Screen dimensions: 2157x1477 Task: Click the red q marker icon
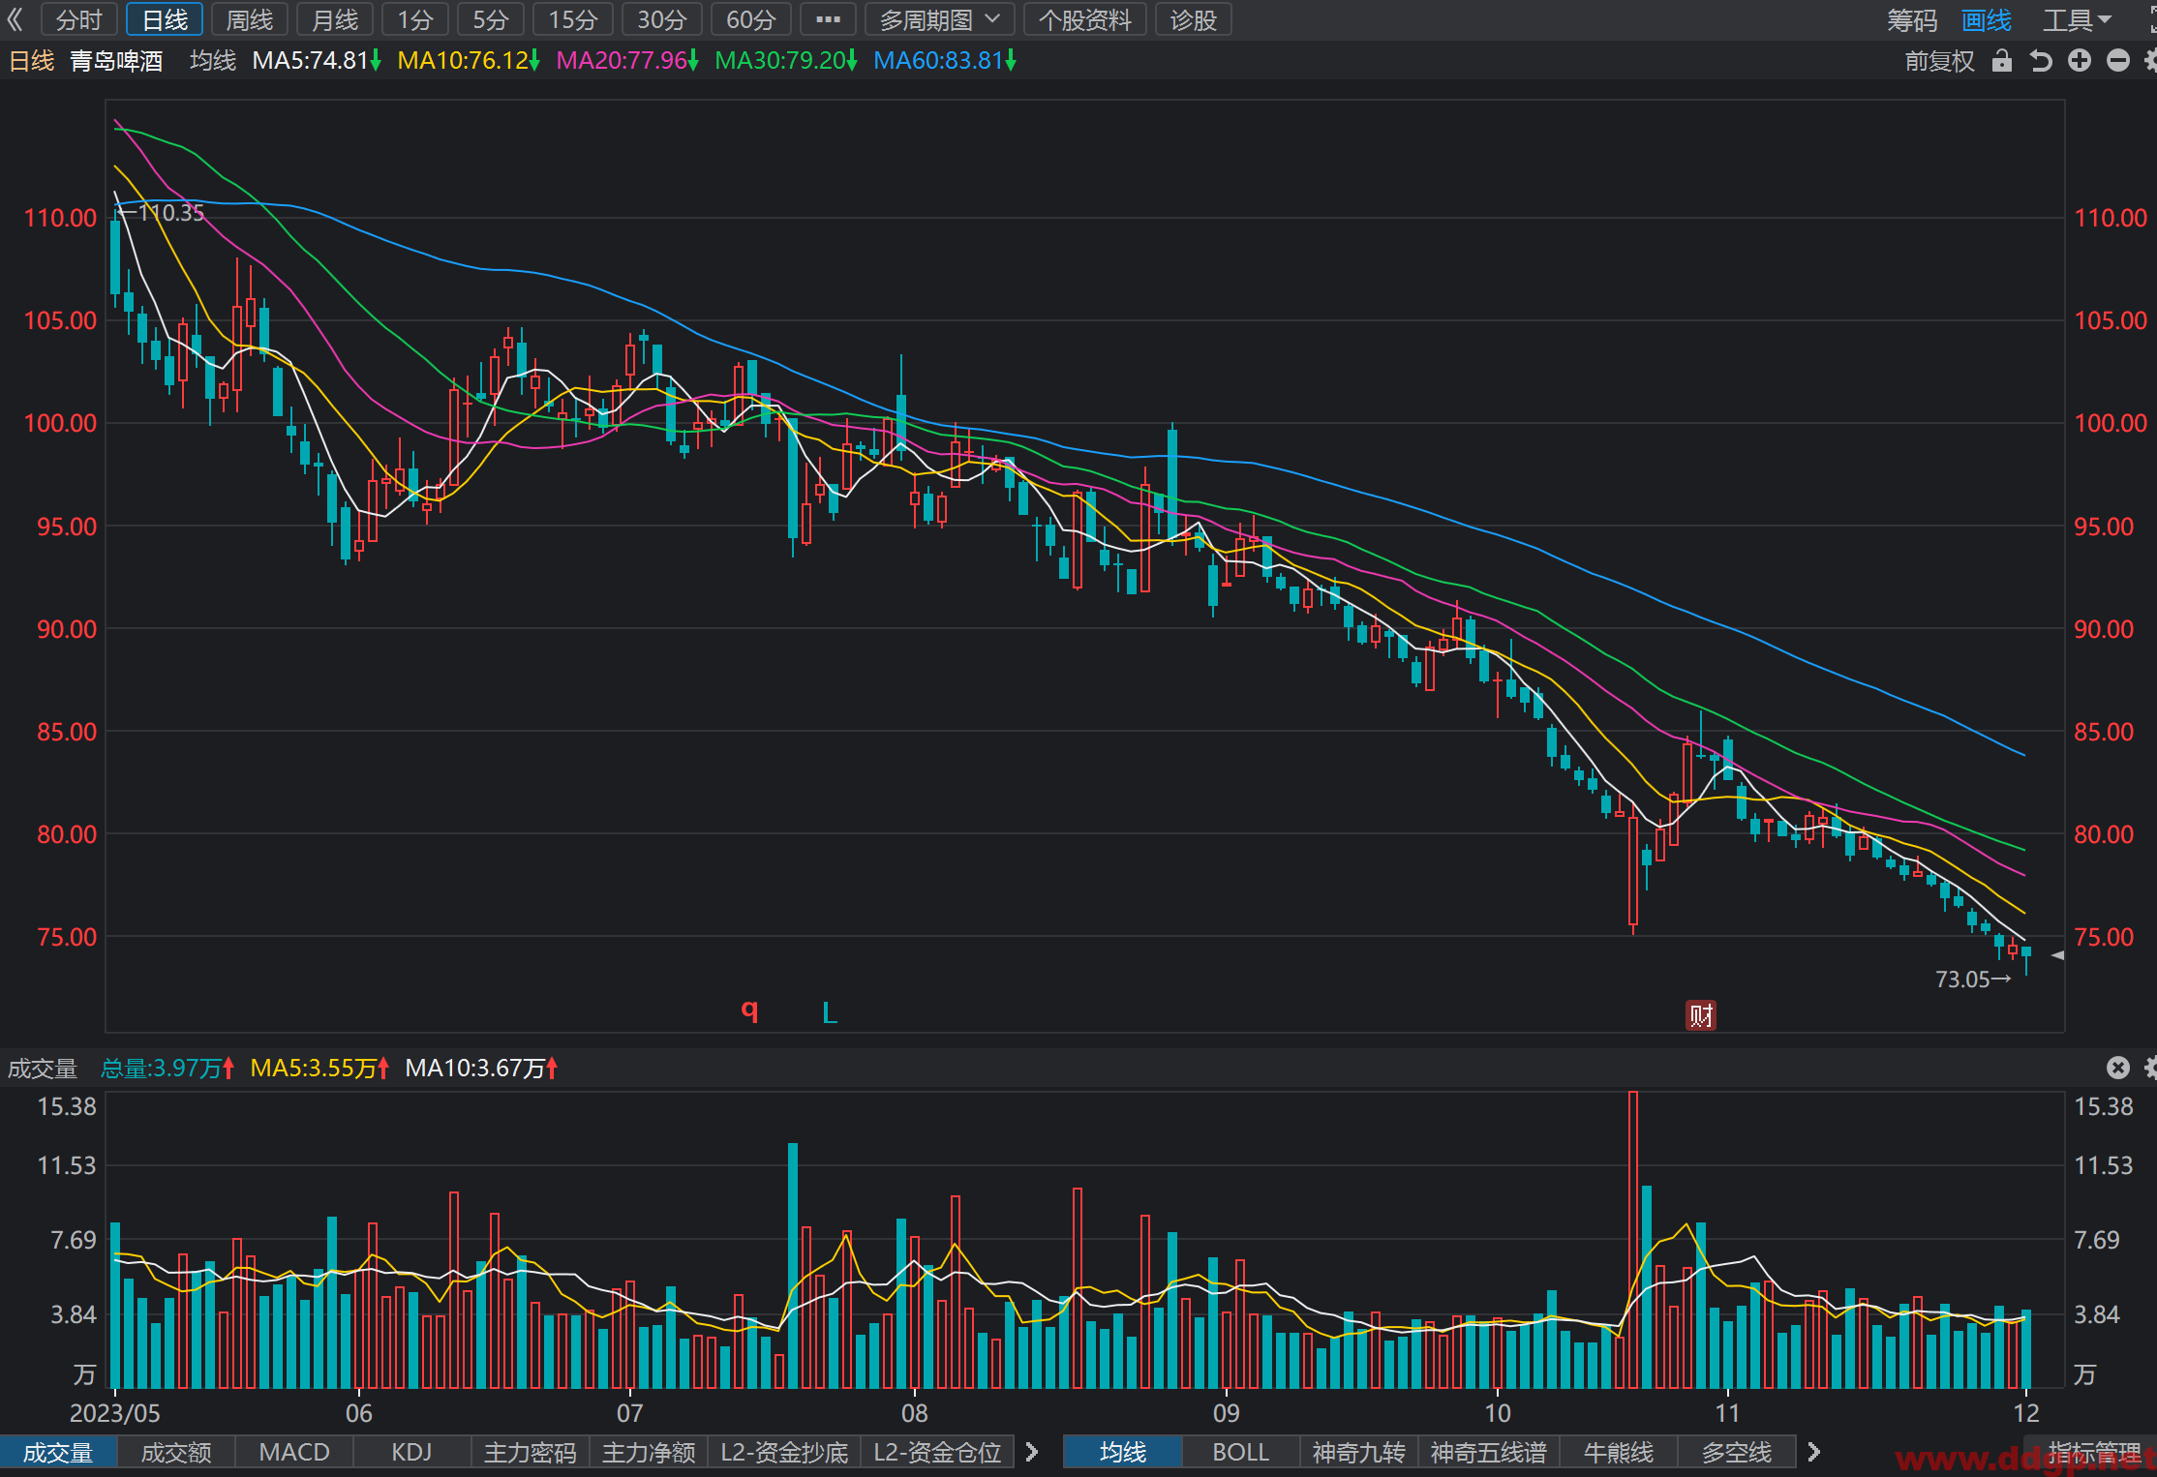coord(749,1010)
